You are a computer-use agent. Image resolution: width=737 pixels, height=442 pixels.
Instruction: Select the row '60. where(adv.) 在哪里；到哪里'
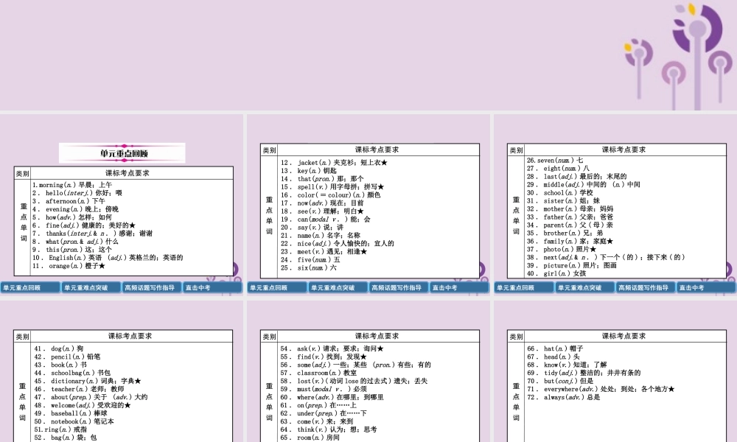(332, 397)
